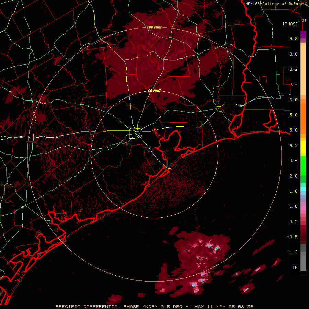Click the 6.6 legend value
Viewport: 309px width, 309px height.
click(294, 100)
